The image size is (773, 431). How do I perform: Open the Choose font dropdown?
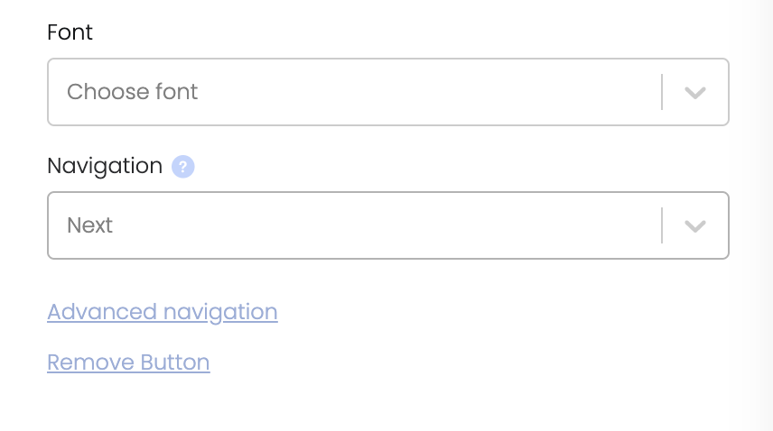(388, 92)
